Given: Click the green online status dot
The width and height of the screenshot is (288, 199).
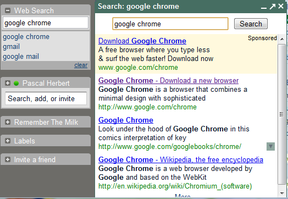Looking at the screenshot, I should (x=16, y=83).
